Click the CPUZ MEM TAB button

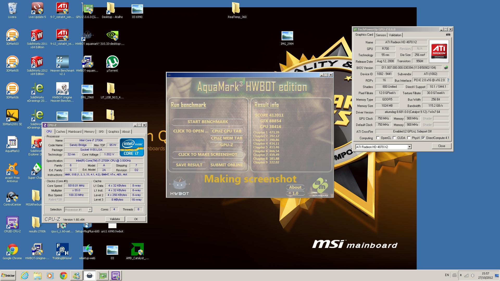(x=227, y=138)
